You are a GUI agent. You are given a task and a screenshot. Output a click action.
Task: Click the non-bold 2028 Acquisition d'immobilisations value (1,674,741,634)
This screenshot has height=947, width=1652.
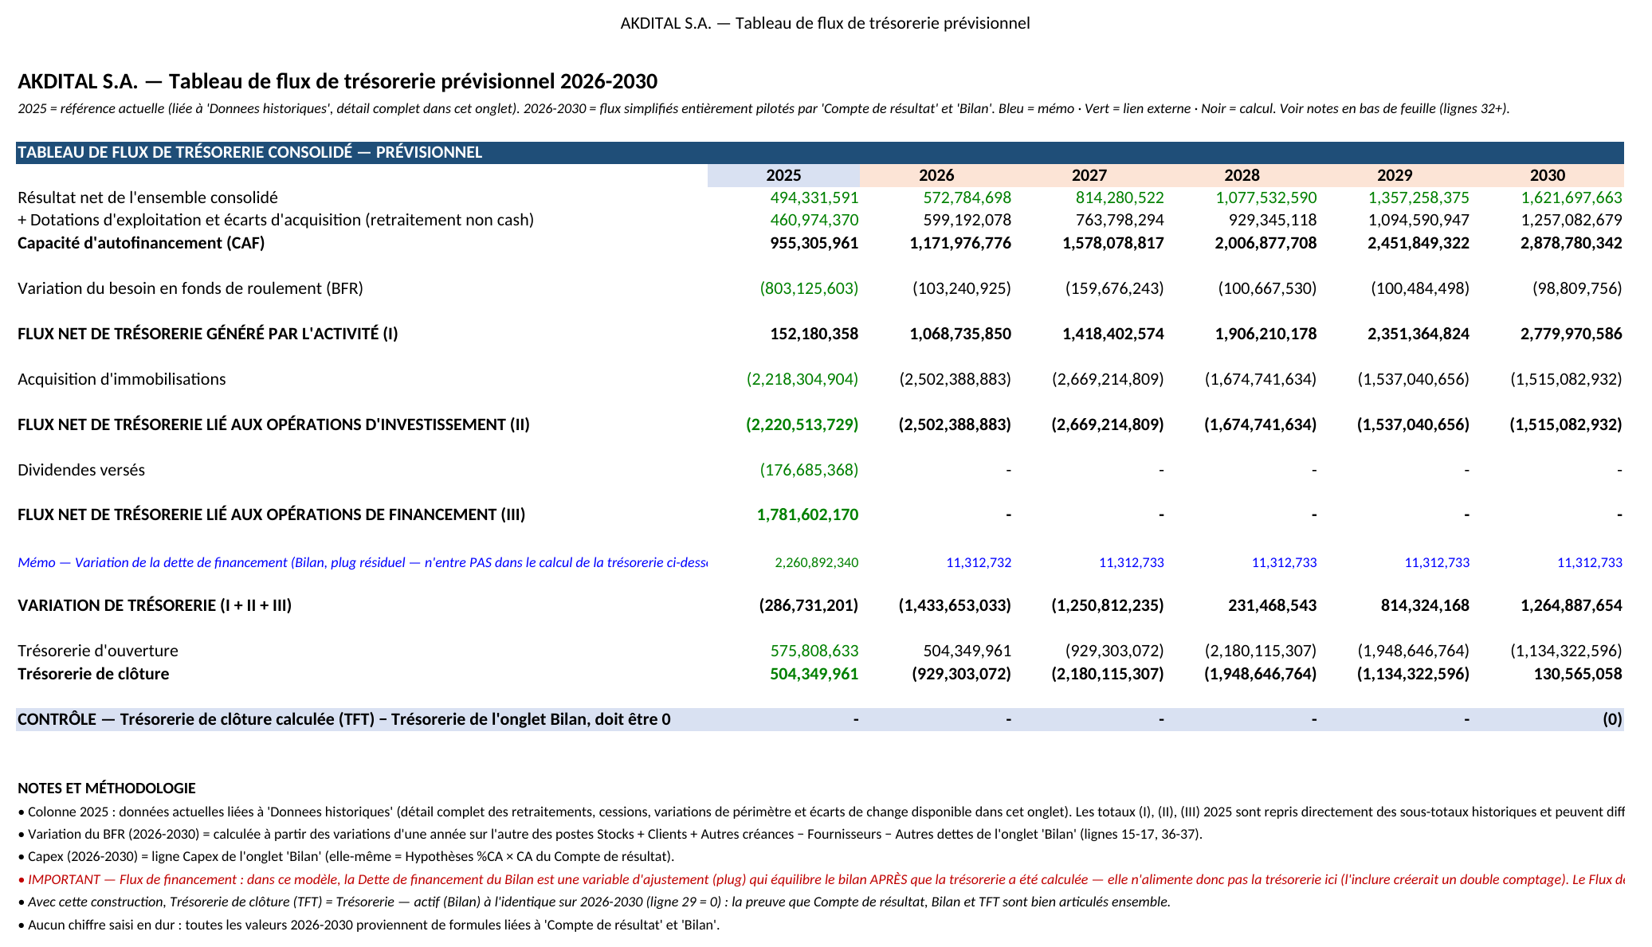1261,379
